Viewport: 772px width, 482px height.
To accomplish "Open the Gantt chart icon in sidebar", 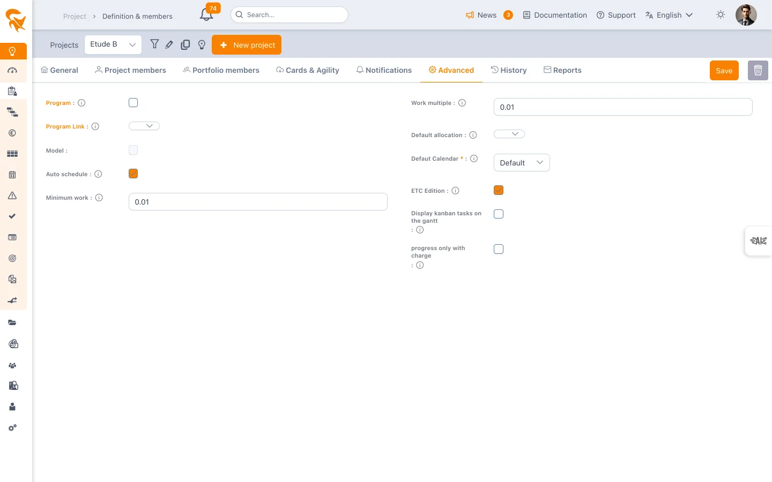I will [x=12, y=112].
